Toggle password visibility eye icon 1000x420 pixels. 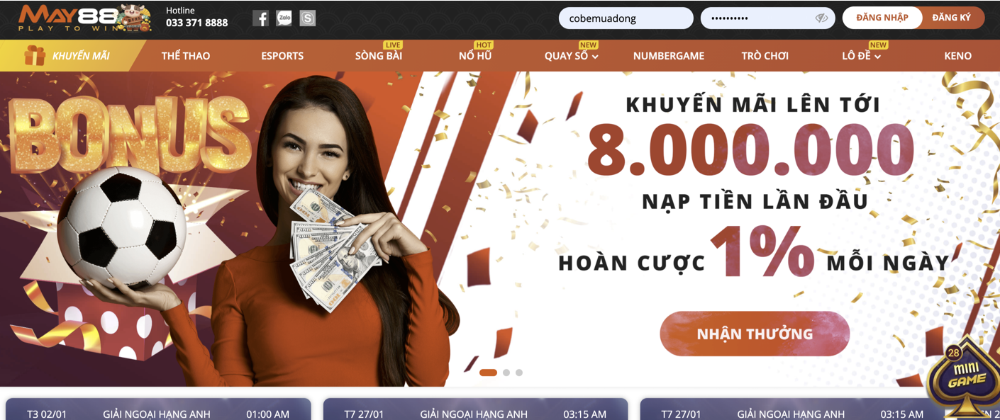821,18
